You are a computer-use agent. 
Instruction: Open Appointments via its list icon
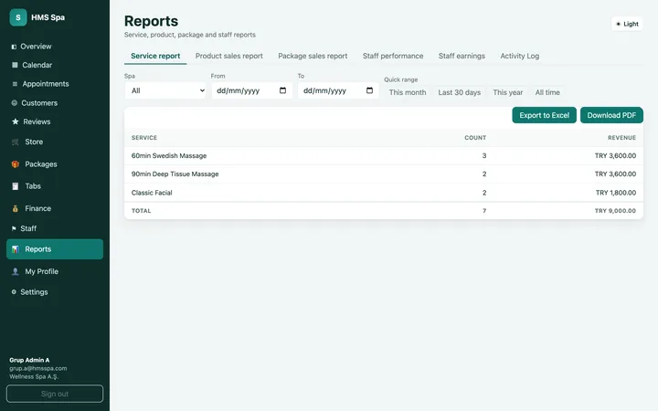pos(15,84)
